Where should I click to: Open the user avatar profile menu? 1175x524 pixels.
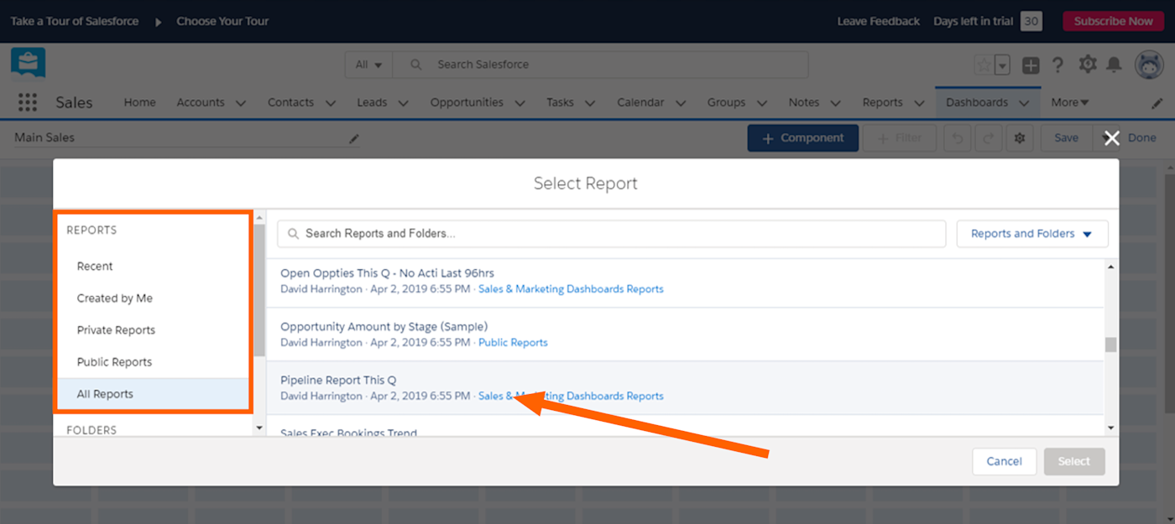pyautogui.click(x=1149, y=65)
